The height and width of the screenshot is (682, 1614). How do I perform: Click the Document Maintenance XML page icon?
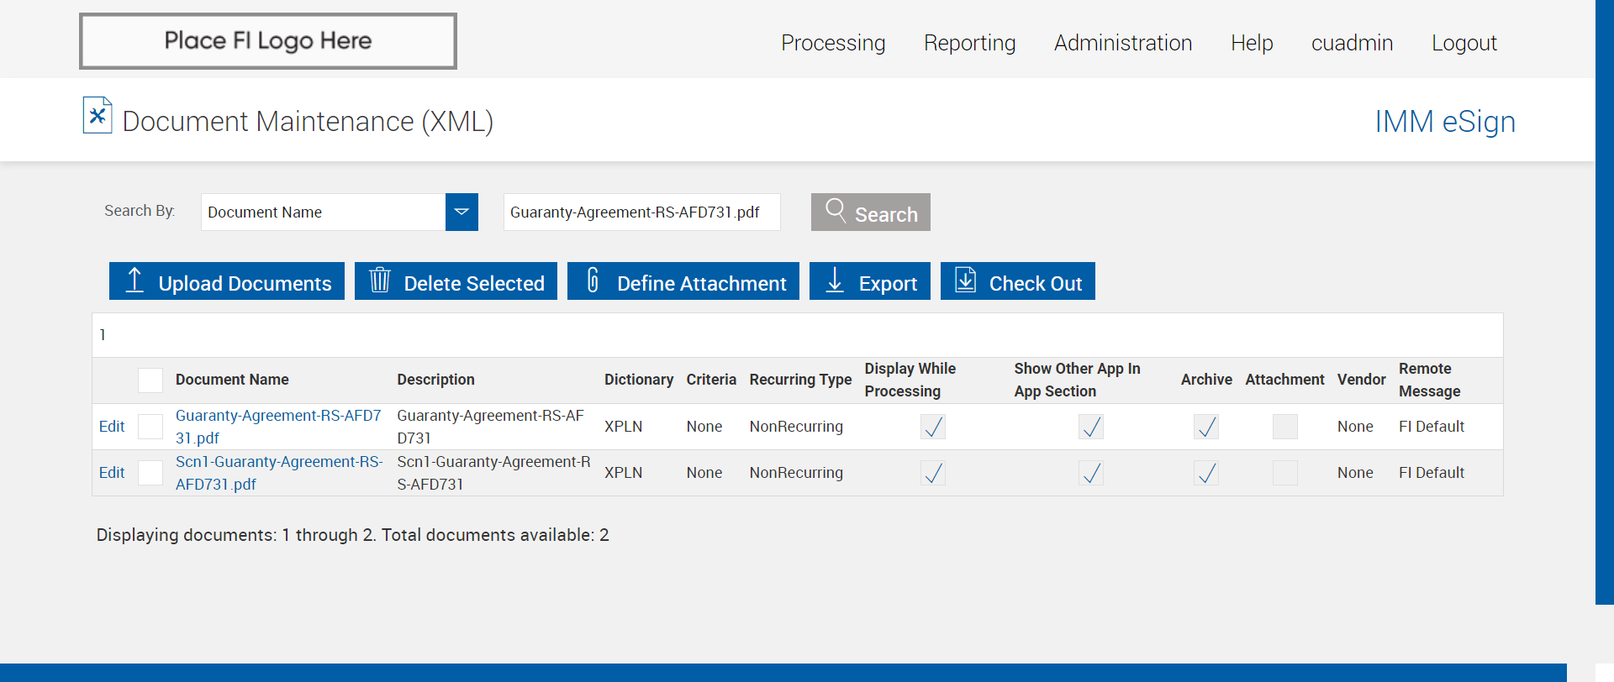[x=98, y=115]
